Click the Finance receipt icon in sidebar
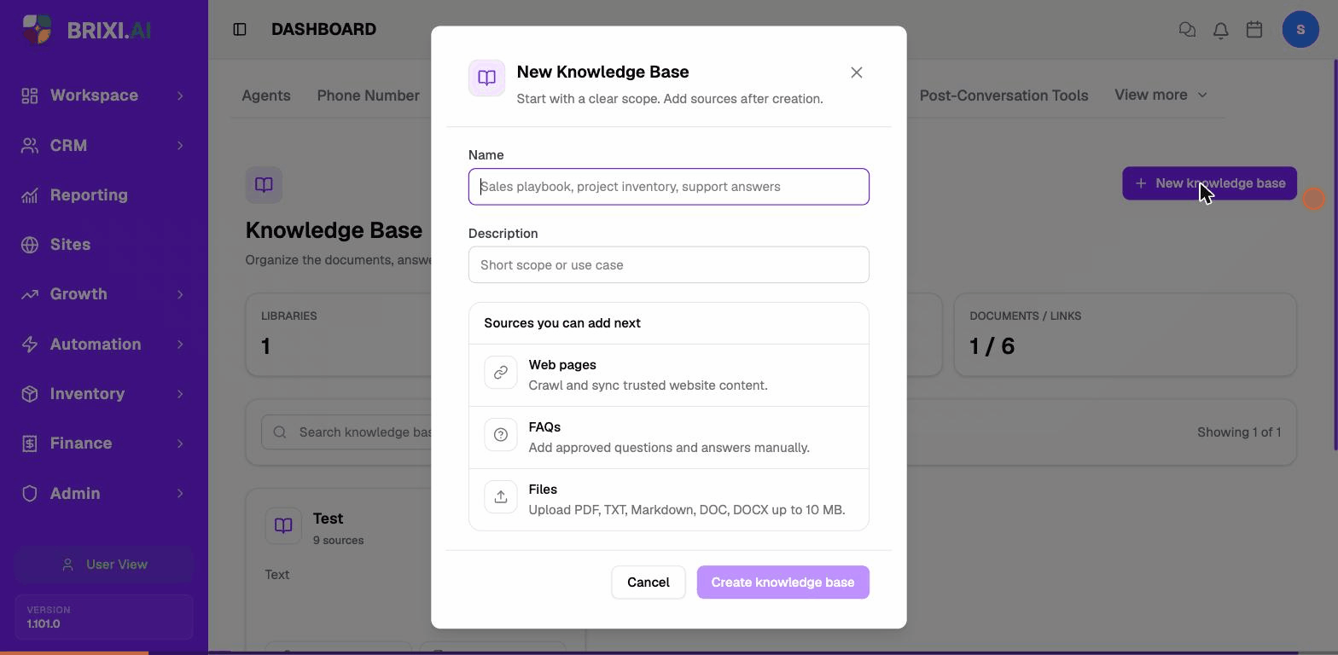1338x655 pixels. tap(30, 443)
